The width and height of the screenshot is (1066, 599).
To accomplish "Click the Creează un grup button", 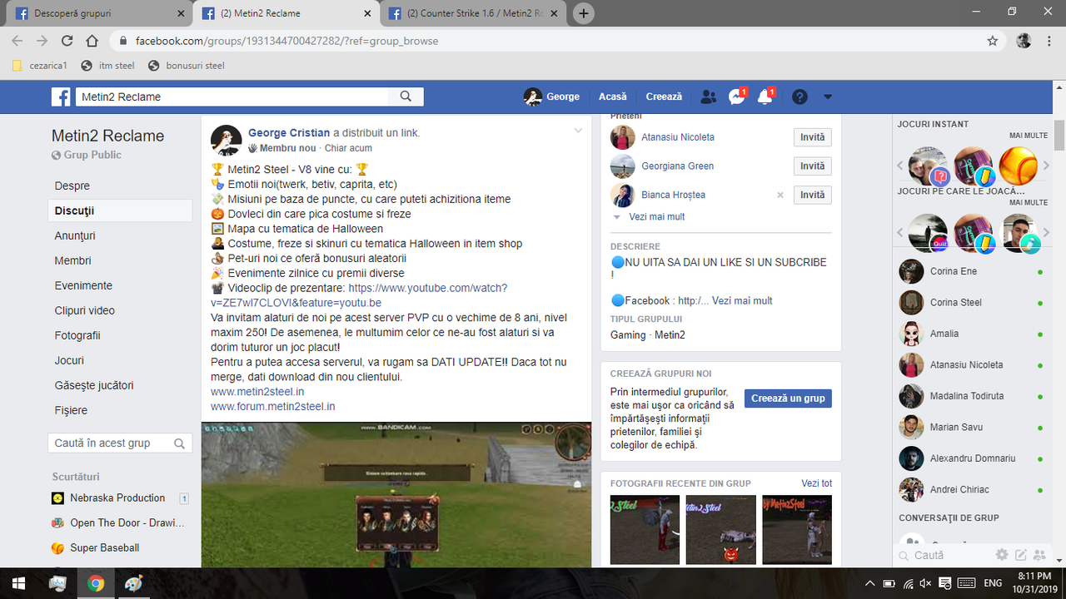I will pos(788,399).
